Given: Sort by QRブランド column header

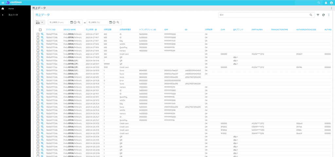Looking at the screenshot, I should [238, 30].
